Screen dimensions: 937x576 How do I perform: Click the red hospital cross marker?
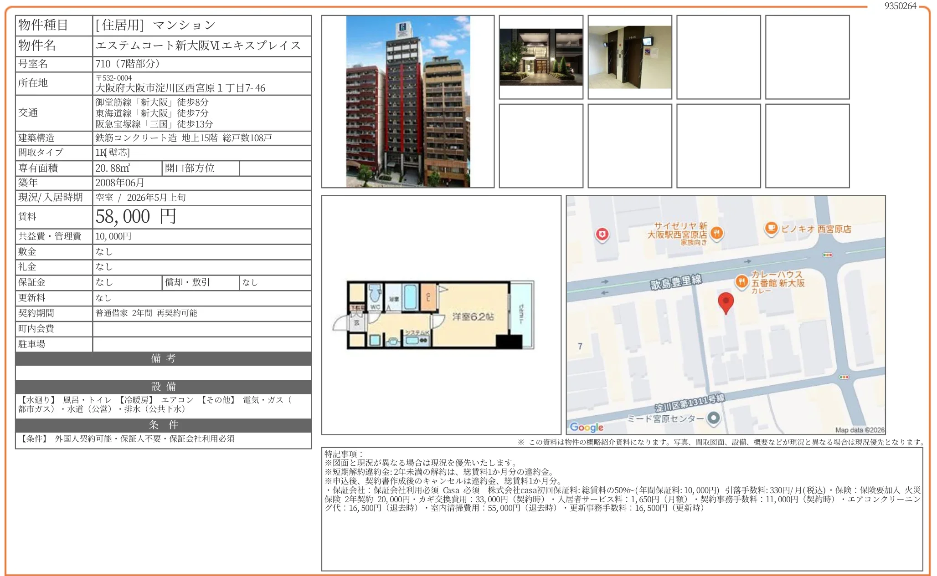pos(602,234)
